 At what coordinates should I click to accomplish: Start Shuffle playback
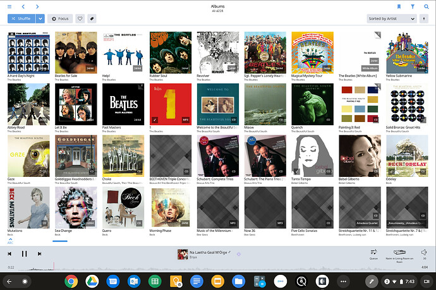[21, 18]
